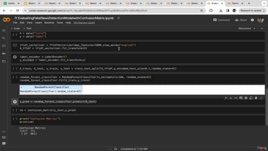Run the y_pred predict cell

click(15, 102)
